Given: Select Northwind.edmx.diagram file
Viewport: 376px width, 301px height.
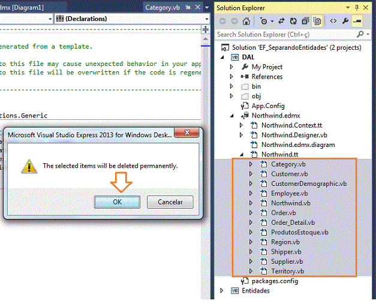Looking at the screenshot, I should pos(298,145).
